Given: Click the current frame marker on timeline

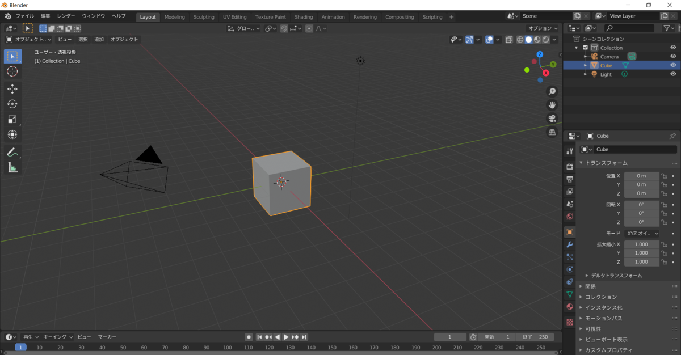Looking at the screenshot, I should [20, 347].
